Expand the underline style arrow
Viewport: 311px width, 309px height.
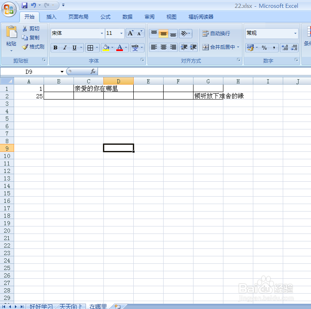(81, 48)
